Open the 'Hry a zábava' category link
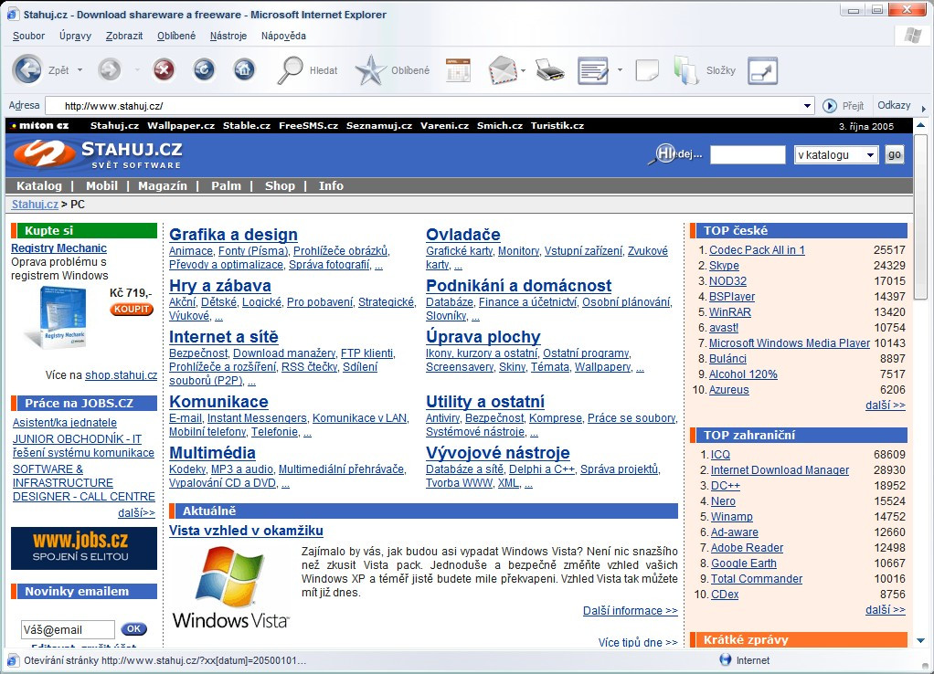This screenshot has width=934, height=674. pos(220,286)
